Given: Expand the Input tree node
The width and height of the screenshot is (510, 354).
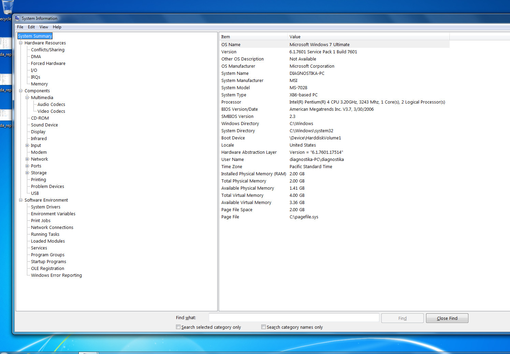Looking at the screenshot, I should tap(27, 146).
